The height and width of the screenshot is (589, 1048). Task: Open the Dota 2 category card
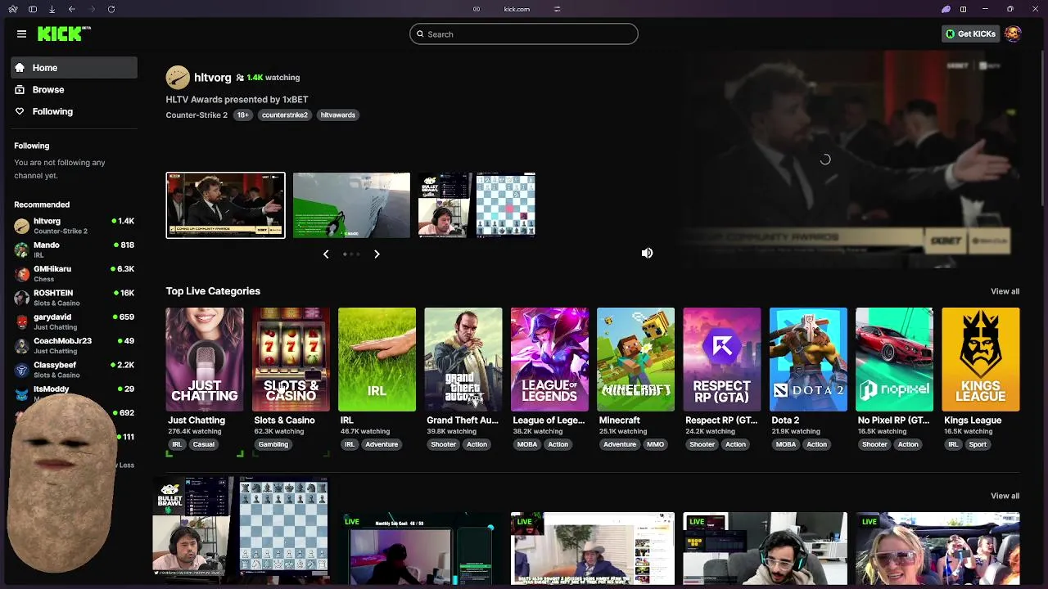coord(808,359)
